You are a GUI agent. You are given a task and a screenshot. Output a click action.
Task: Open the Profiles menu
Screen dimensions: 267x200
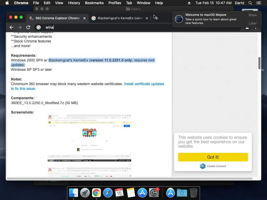(115, 3)
